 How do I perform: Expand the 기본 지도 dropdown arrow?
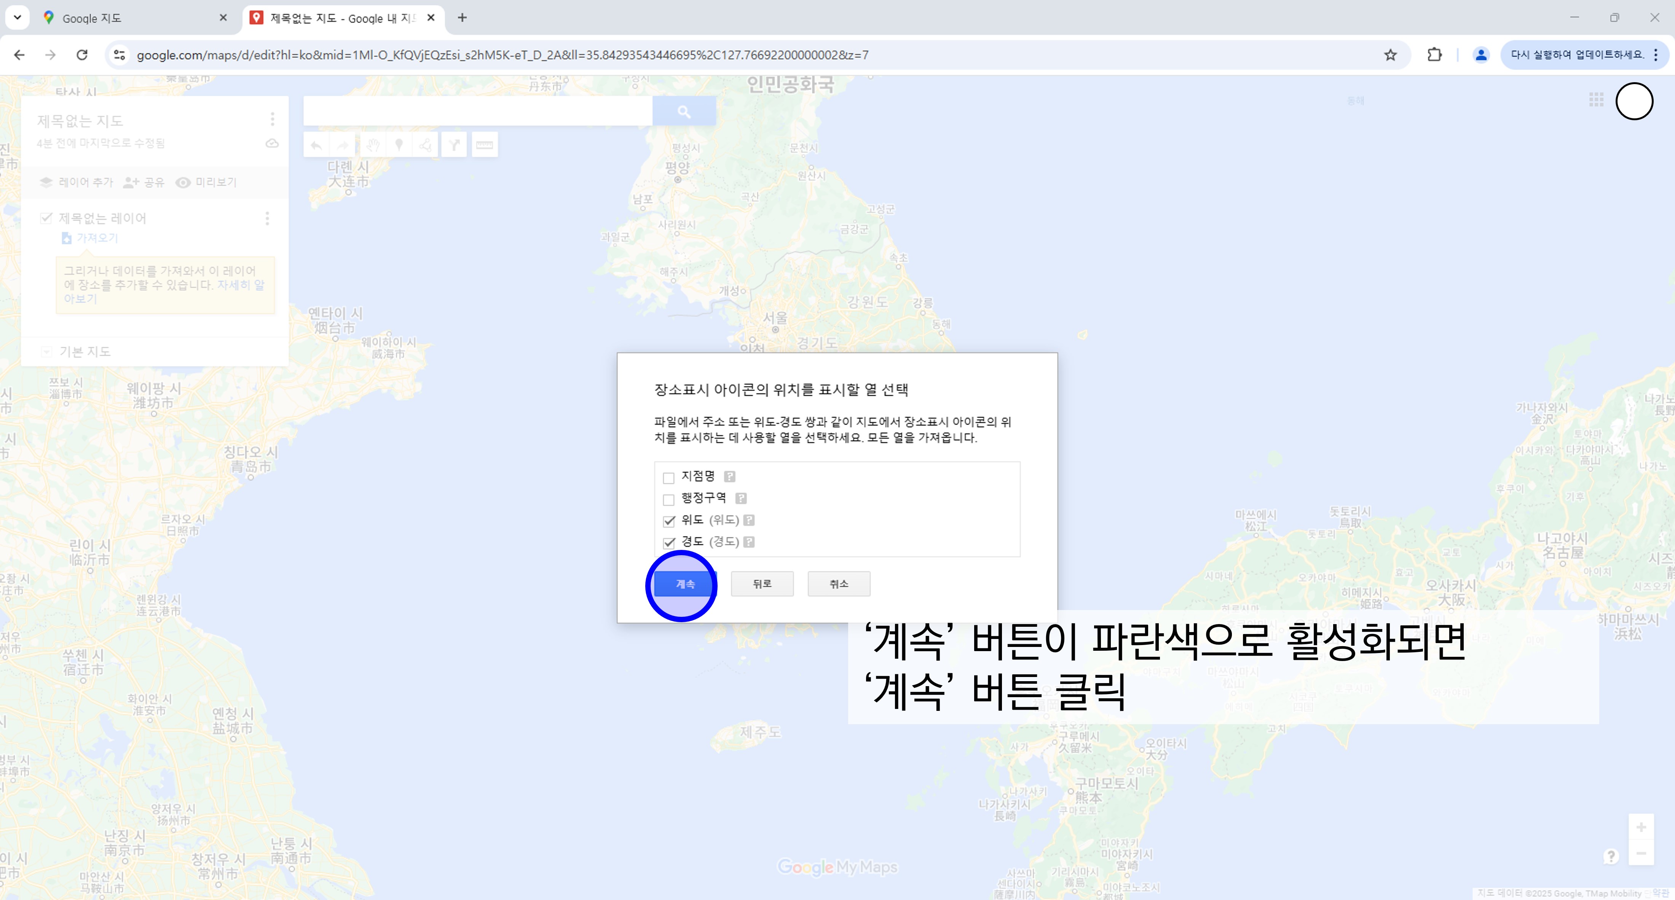pyautogui.click(x=46, y=352)
